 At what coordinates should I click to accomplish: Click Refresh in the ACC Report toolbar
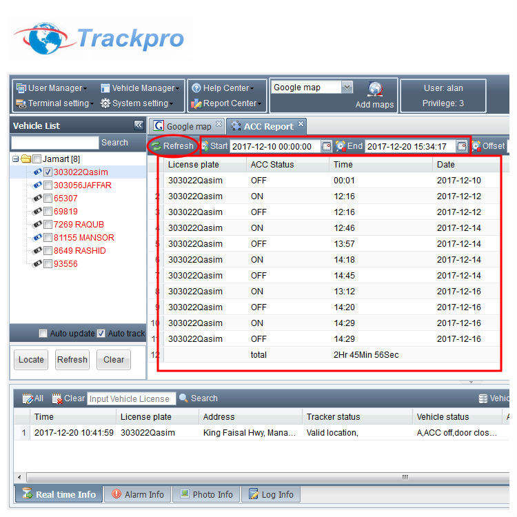(173, 145)
